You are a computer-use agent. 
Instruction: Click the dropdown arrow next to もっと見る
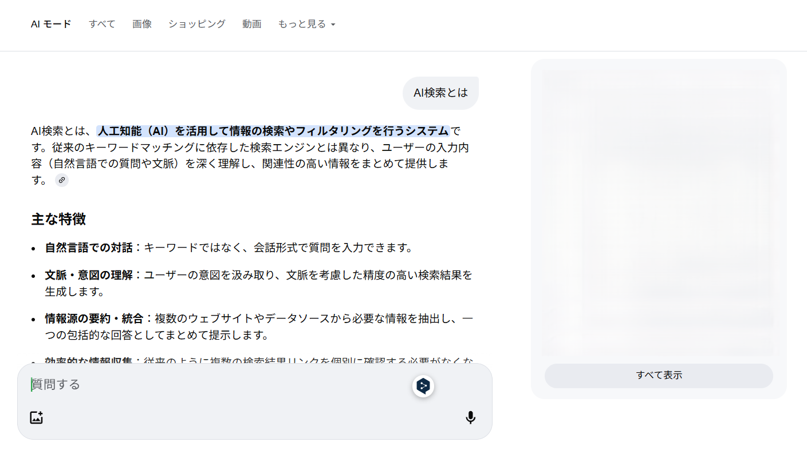tap(333, 25)
